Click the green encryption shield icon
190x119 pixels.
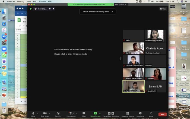click(31, 9)
